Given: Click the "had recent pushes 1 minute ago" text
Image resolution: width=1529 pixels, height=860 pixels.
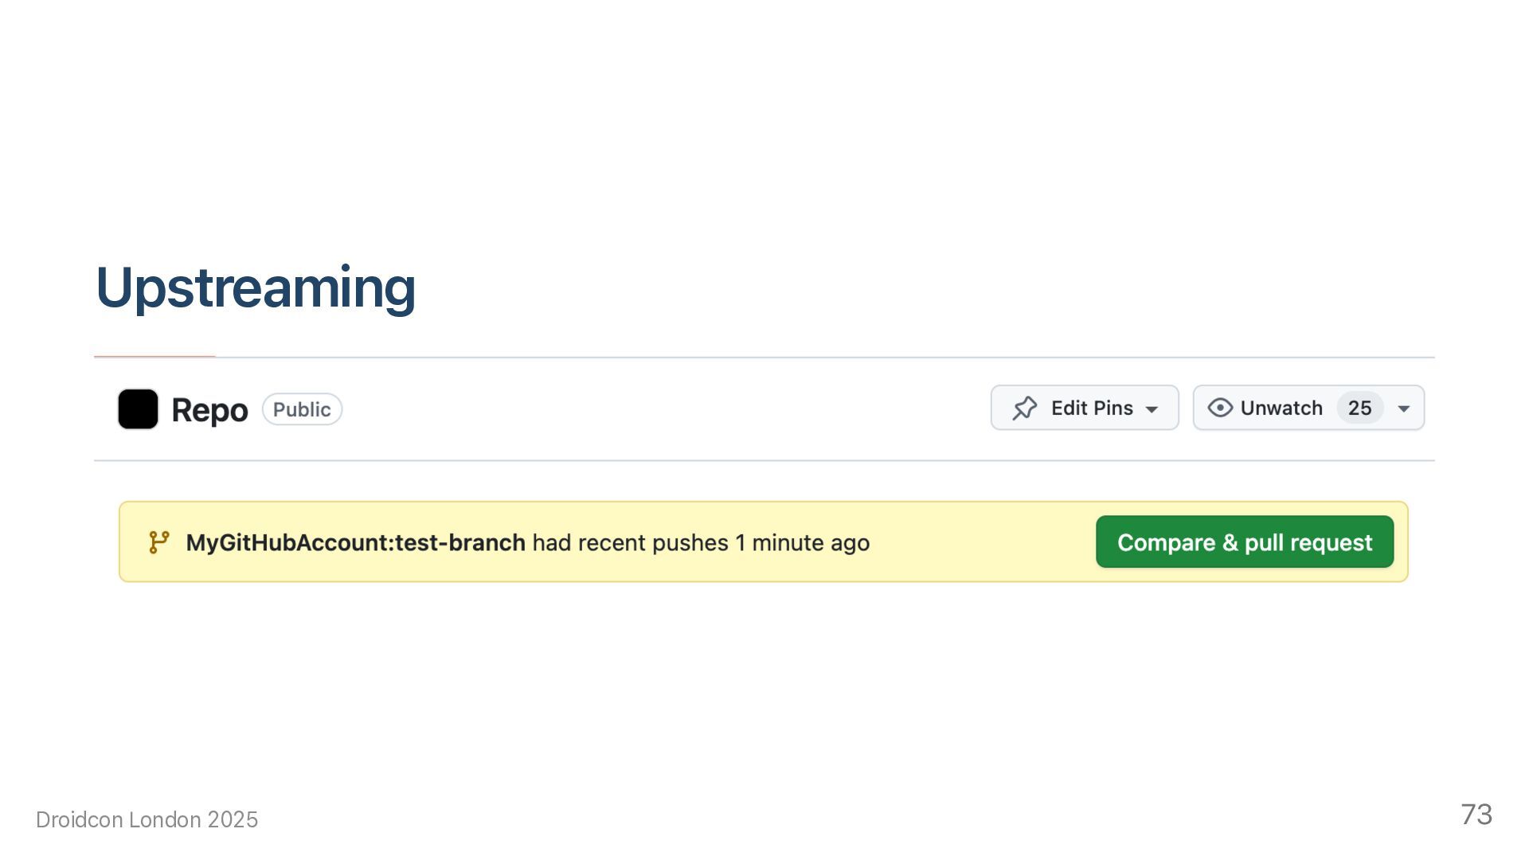Looking at the screenshot, I should click(x=701, y=543).
